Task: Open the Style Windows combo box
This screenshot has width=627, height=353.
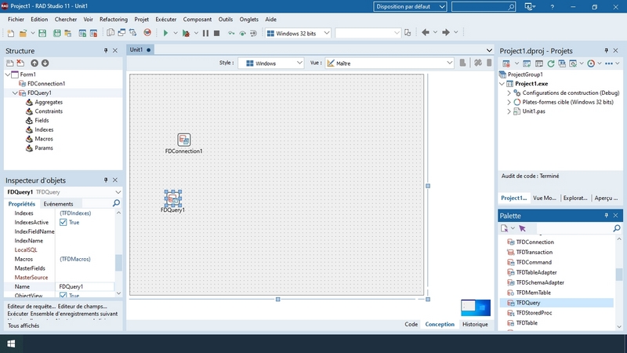Action: (x=270, y=63)
